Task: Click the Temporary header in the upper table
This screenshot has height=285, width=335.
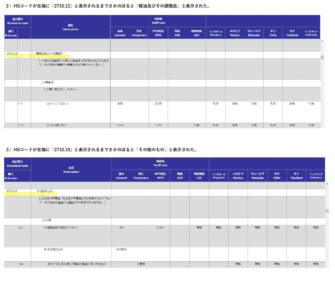Action: pos(139,33)
